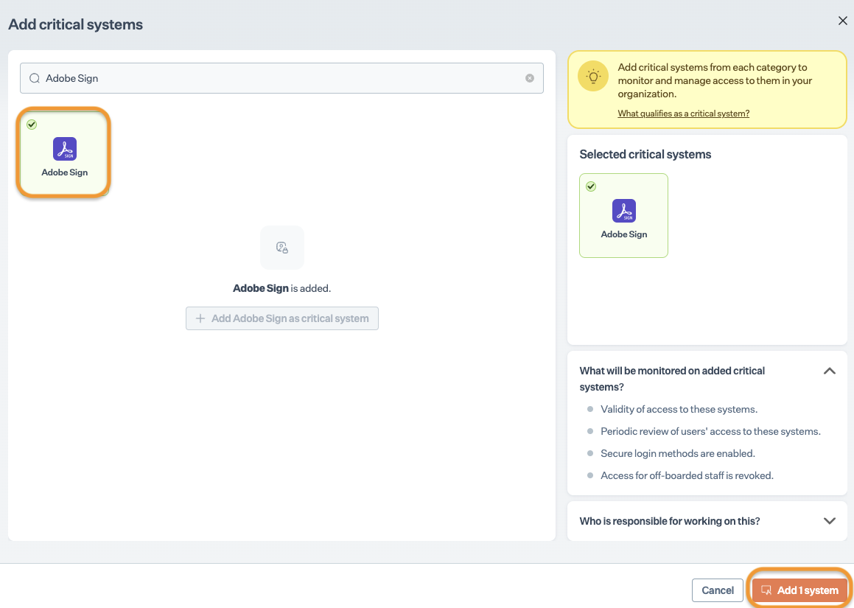The image size is (854, 608).
Task: Click the search magnifier icon
Action: (35, 78)
